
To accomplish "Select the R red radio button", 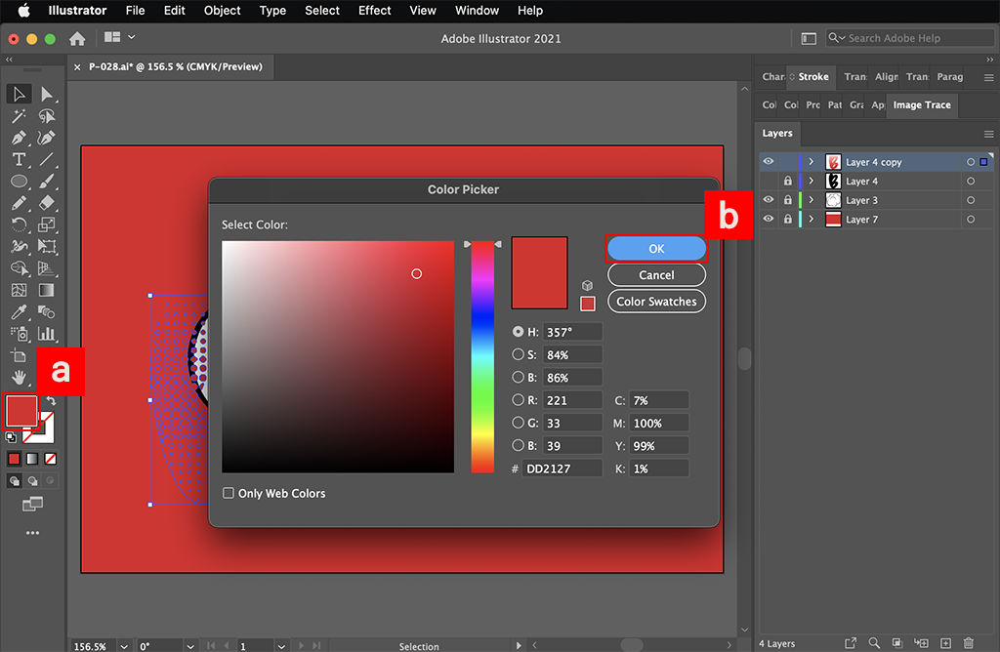I will point(518,399).
